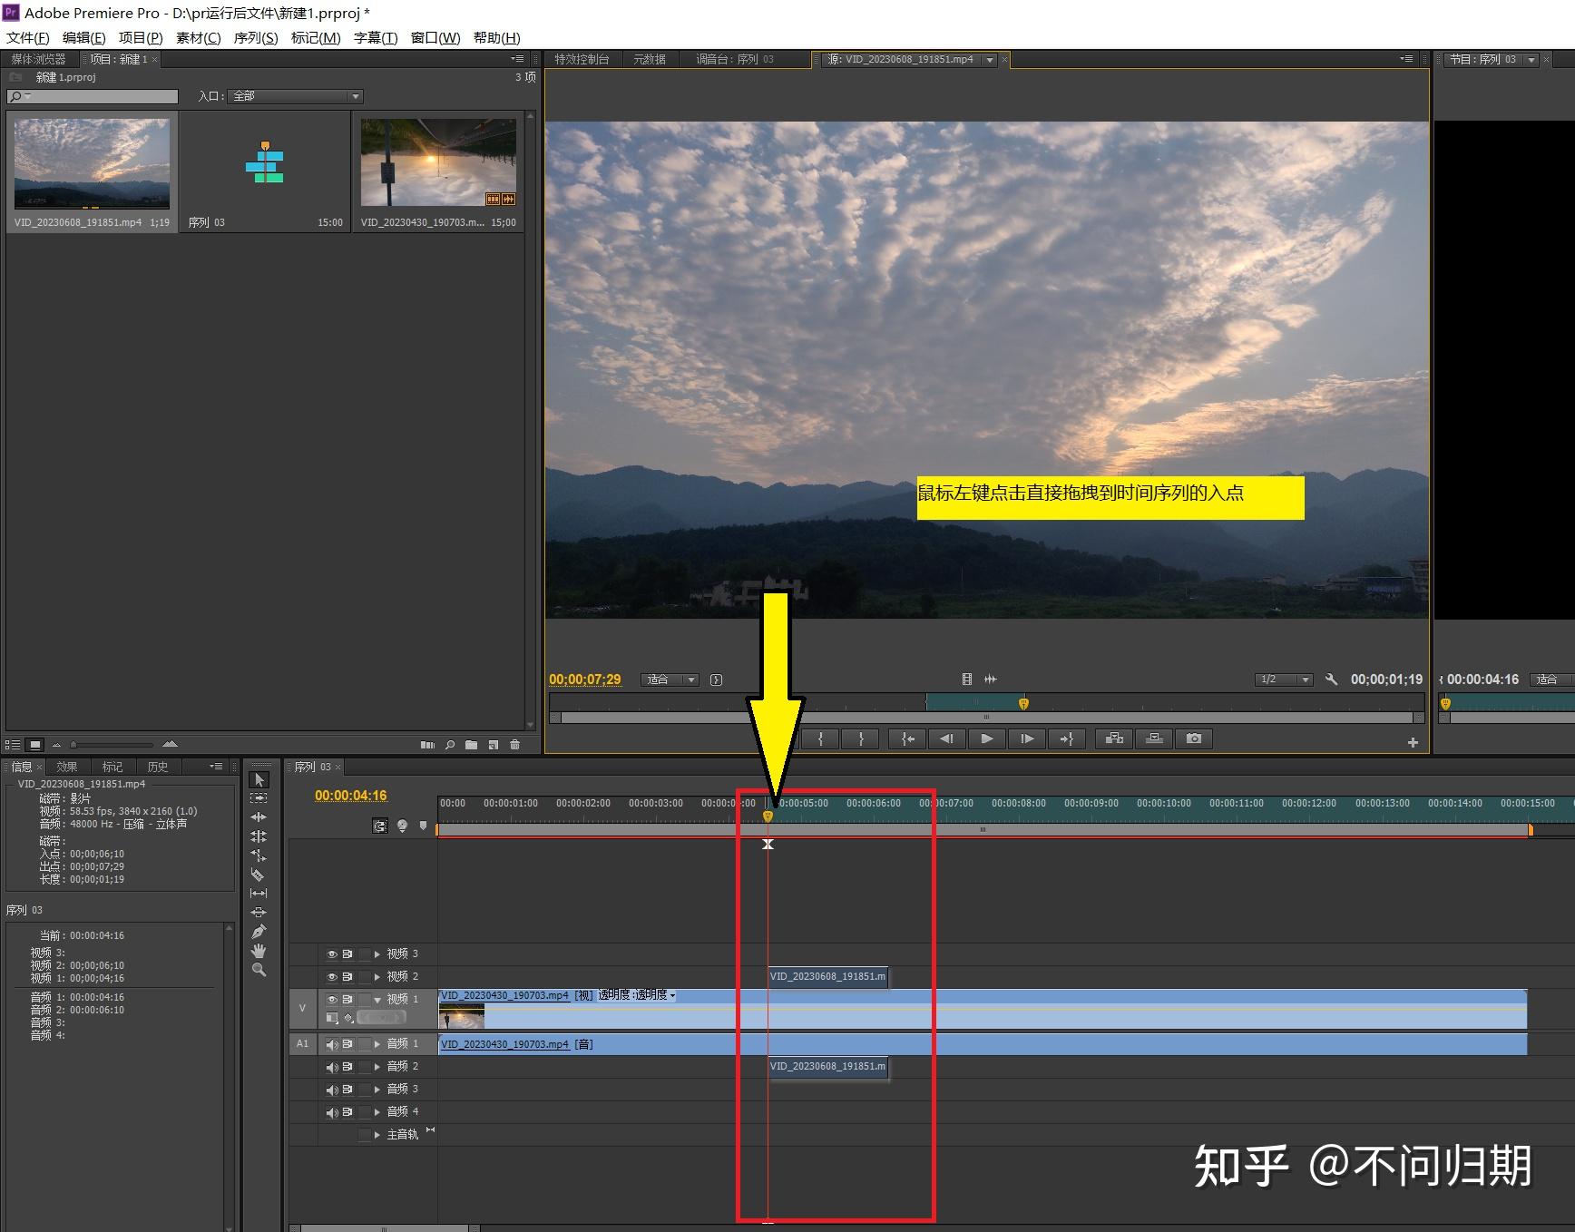
Task: Toggle sync lock on 视频 3 track
Action: pyautogui.click(x=347, y=954)
